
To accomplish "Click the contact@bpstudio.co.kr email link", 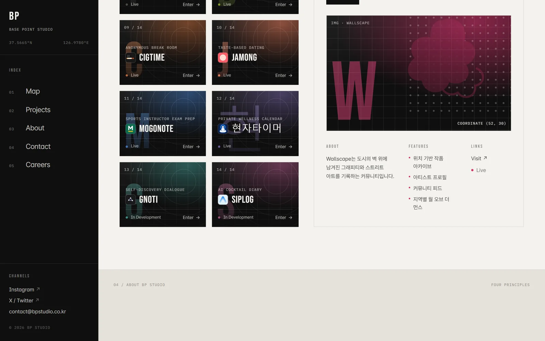I will 37,311.
